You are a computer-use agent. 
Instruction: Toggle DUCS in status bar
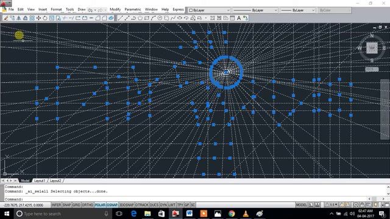154,205
